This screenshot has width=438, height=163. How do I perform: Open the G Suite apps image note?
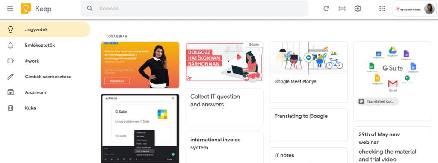coord(393,81)
